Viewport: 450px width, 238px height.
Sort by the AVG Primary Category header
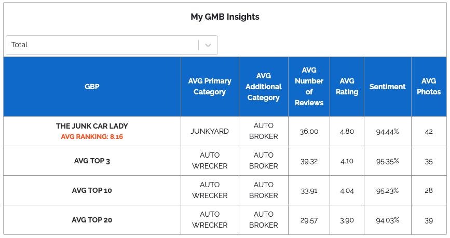pos(210,87)
